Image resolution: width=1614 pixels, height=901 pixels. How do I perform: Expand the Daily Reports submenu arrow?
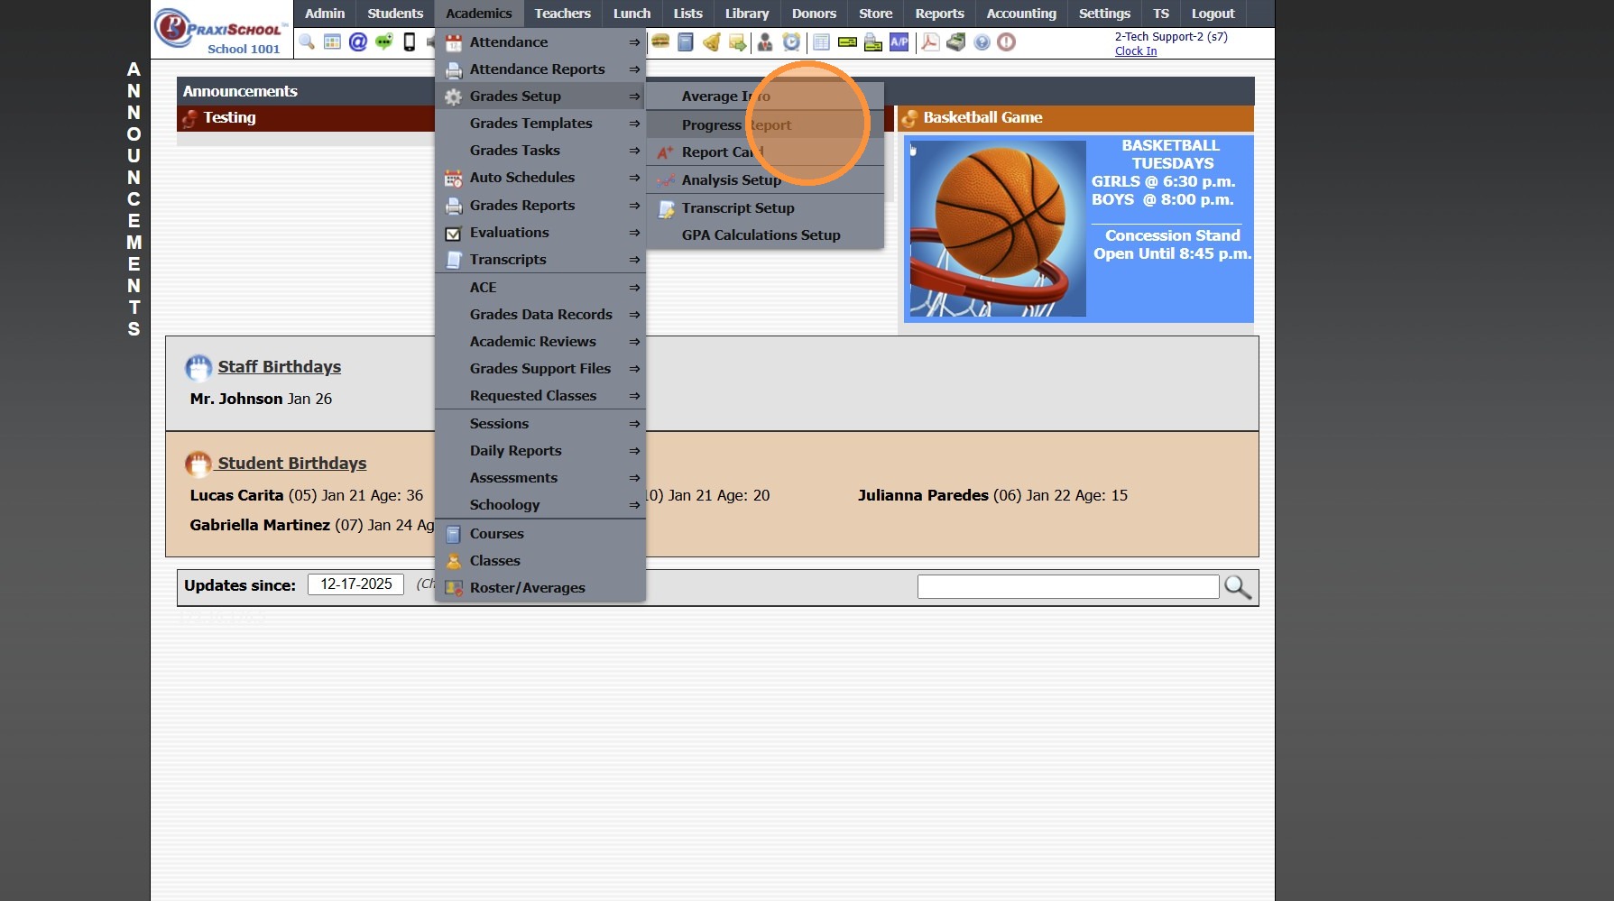click(634, 451)
